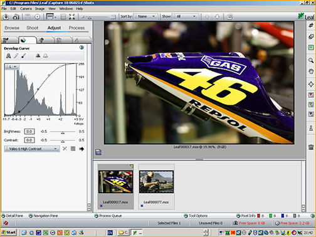This screenshot has height=237, width=316.
Task: Delete curve preset with X icon
Action: 65,149
